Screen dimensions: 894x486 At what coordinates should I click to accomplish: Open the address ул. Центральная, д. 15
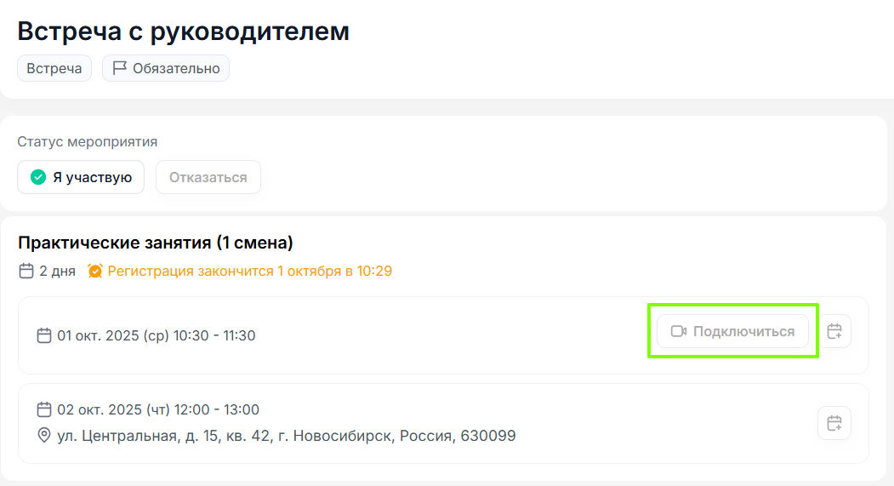click(286, 436)
